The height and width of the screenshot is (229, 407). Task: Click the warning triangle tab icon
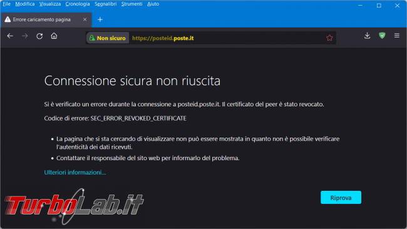(x=8, y=19)
